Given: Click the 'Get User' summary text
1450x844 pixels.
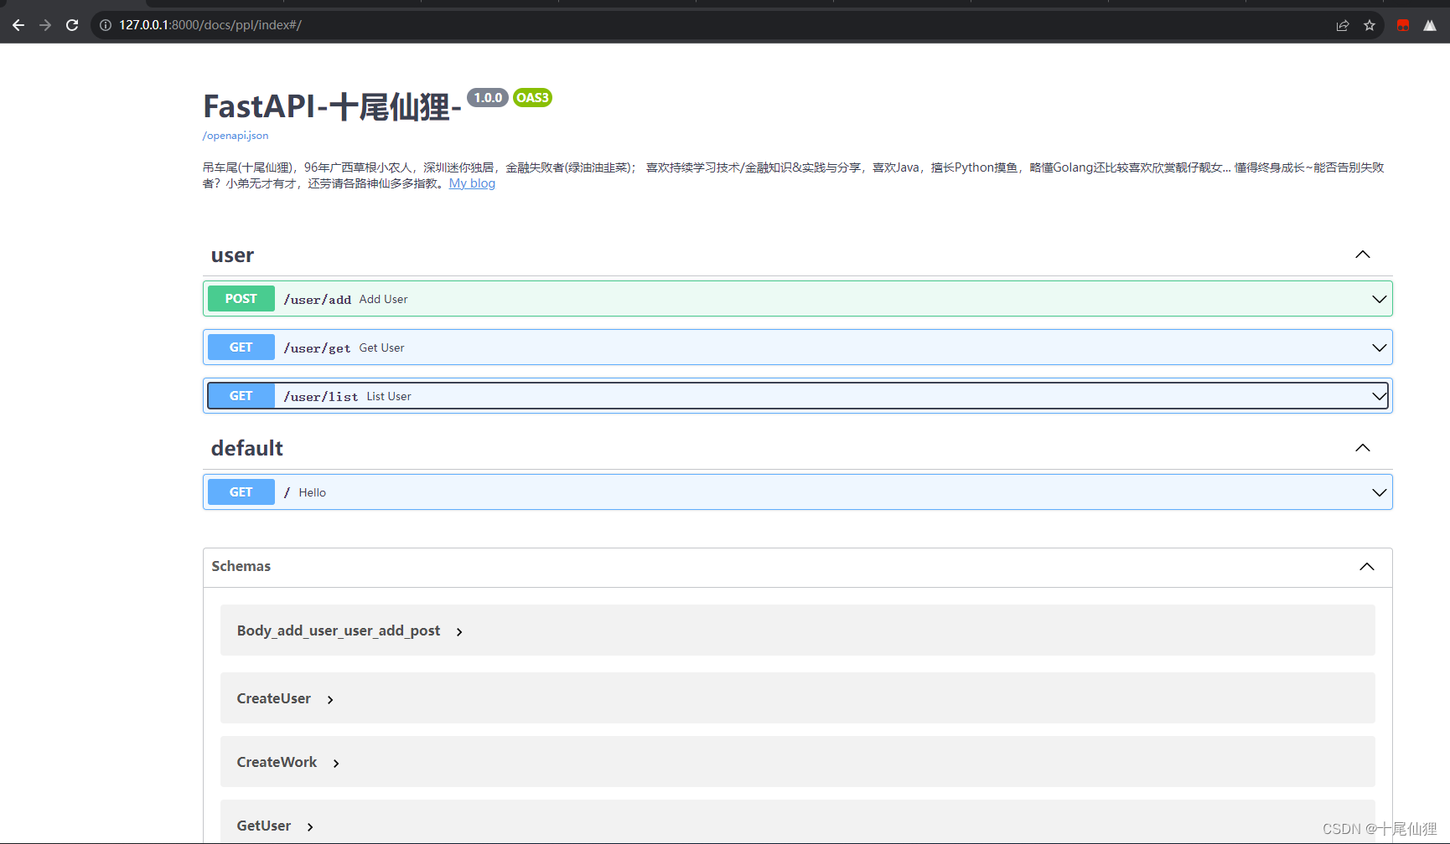Looking at the screenshot, I should (x=382, y=347).
